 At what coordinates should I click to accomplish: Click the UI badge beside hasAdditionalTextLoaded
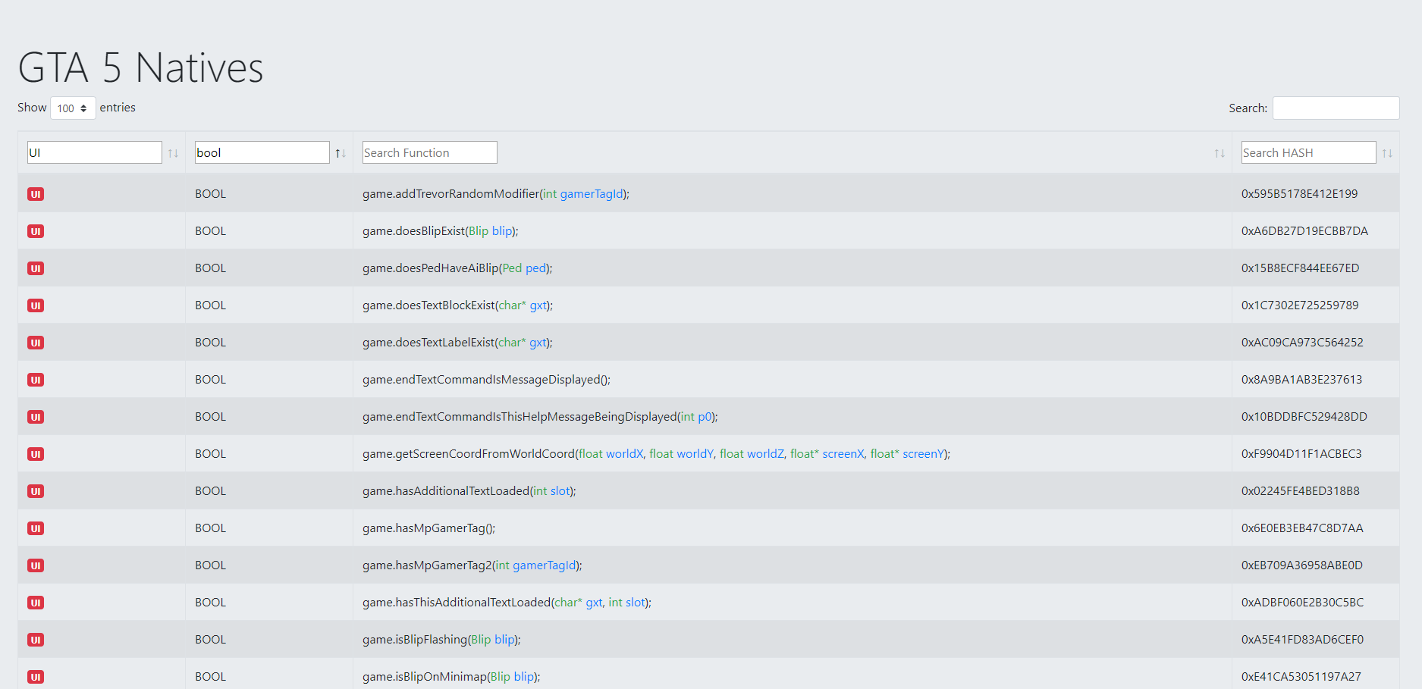(35, 491)
